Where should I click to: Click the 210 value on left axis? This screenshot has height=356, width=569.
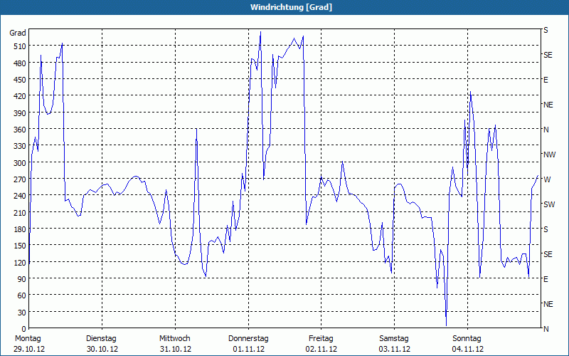(20, 213)
